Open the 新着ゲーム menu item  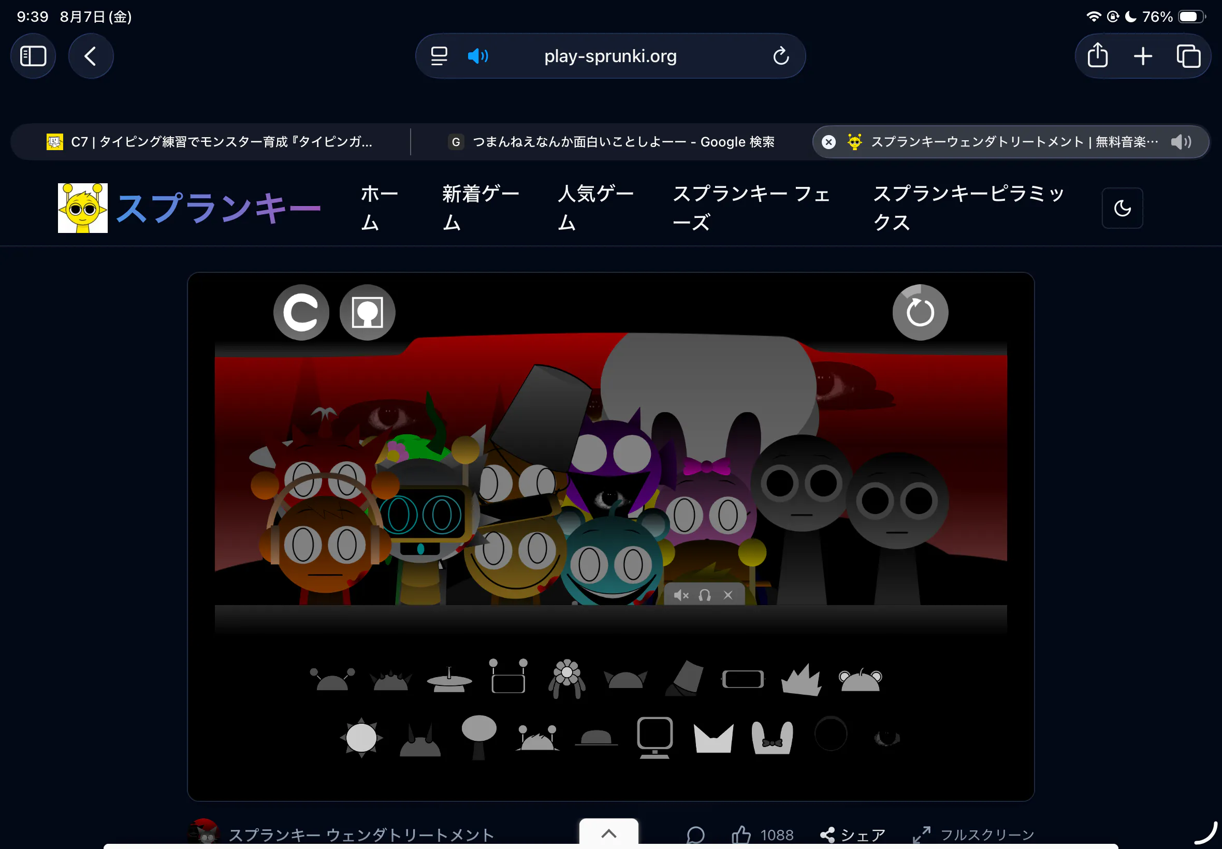[x=481, y=208]
